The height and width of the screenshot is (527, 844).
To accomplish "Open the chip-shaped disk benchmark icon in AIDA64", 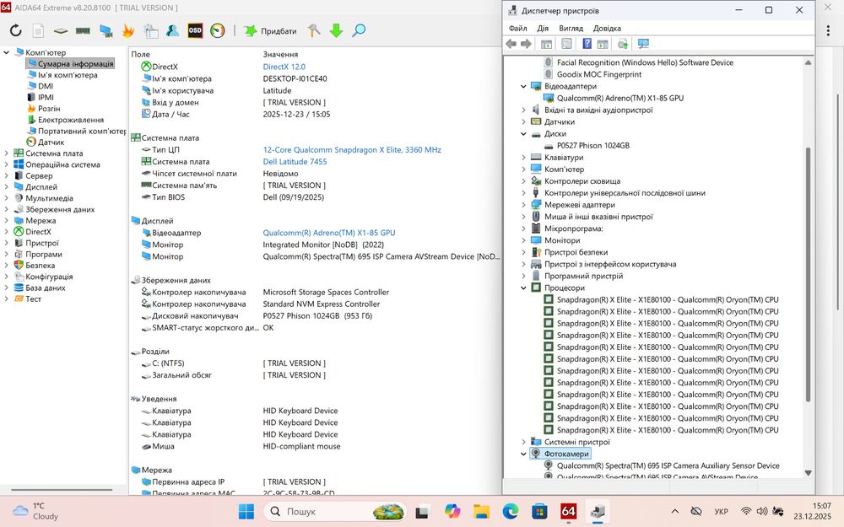I will (61, 30).
